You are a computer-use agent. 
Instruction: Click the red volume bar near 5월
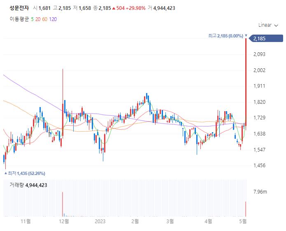click(x=246, y=209)
